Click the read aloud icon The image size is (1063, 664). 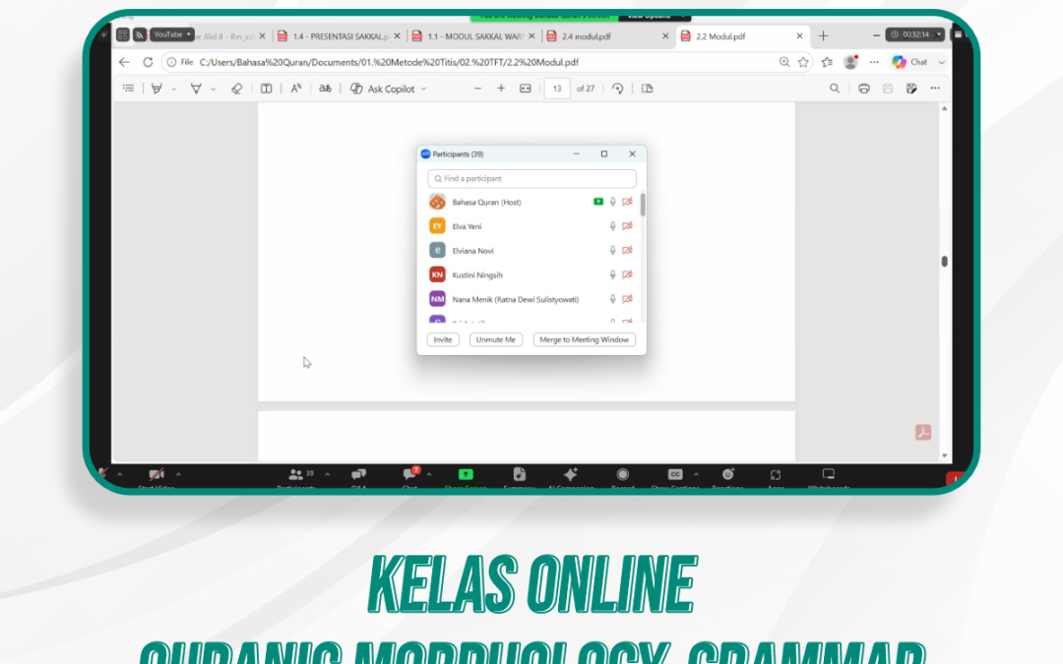pos(296,89)
